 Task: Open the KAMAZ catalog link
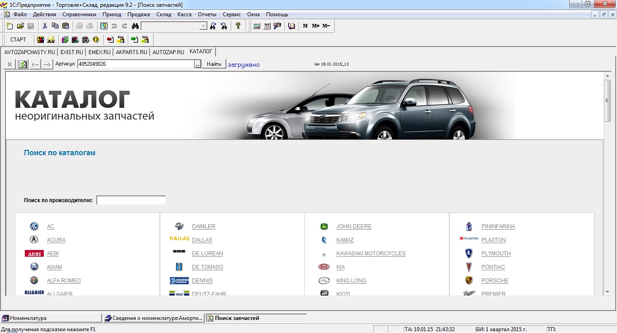(345, 240)
